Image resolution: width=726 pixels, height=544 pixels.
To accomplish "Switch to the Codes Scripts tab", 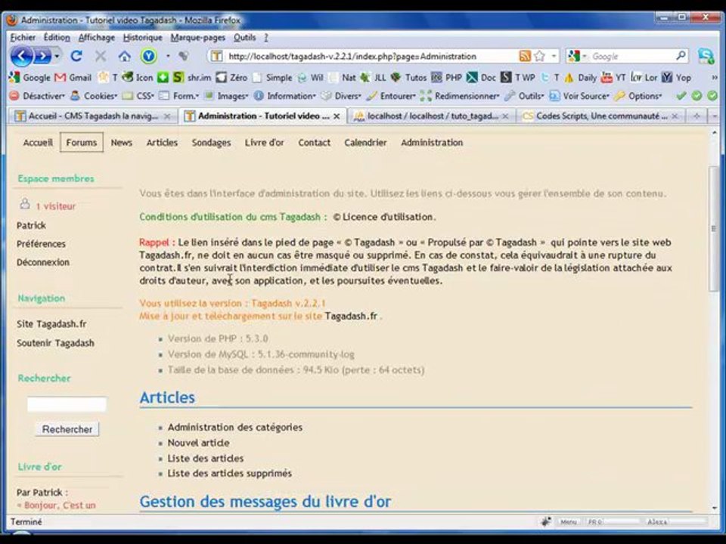I will [x=600, y=116].
